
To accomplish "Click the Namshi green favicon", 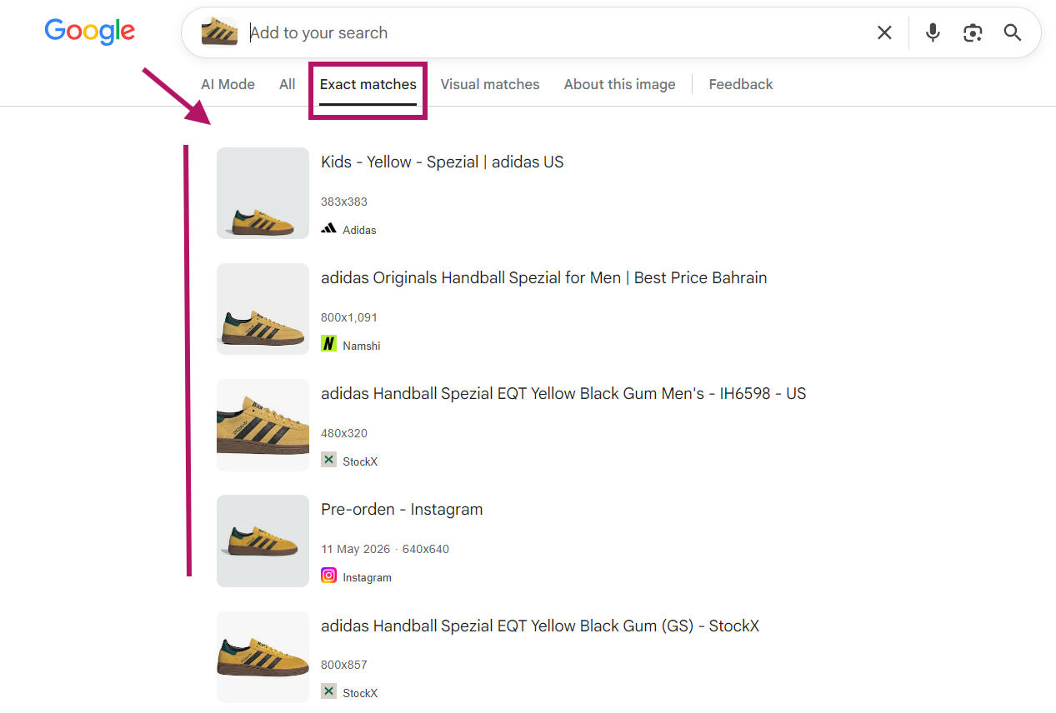I will tap(328, 343).
